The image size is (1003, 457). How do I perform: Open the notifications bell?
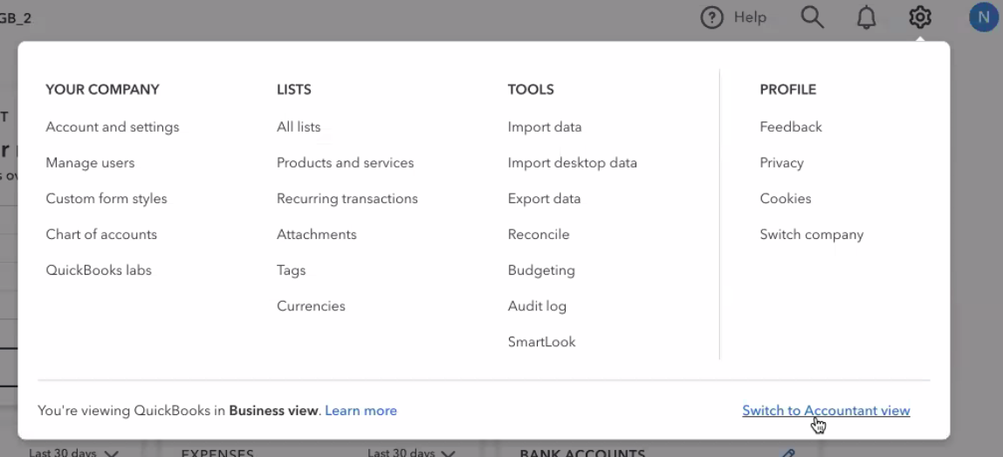tap(866, 17)
